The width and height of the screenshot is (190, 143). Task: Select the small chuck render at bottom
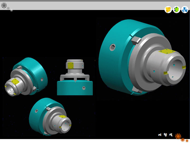[50, 117]
